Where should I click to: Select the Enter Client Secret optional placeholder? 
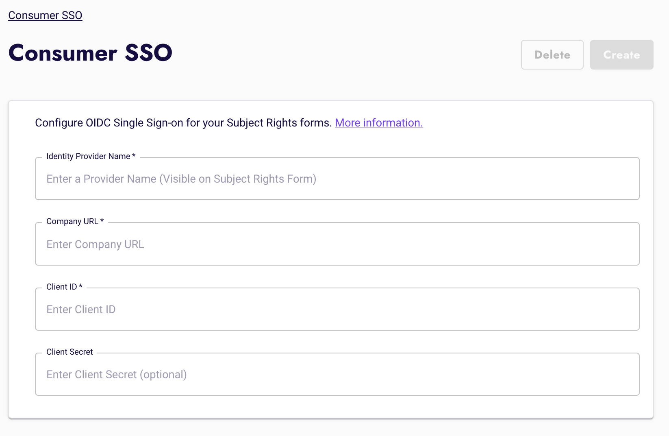117,374
